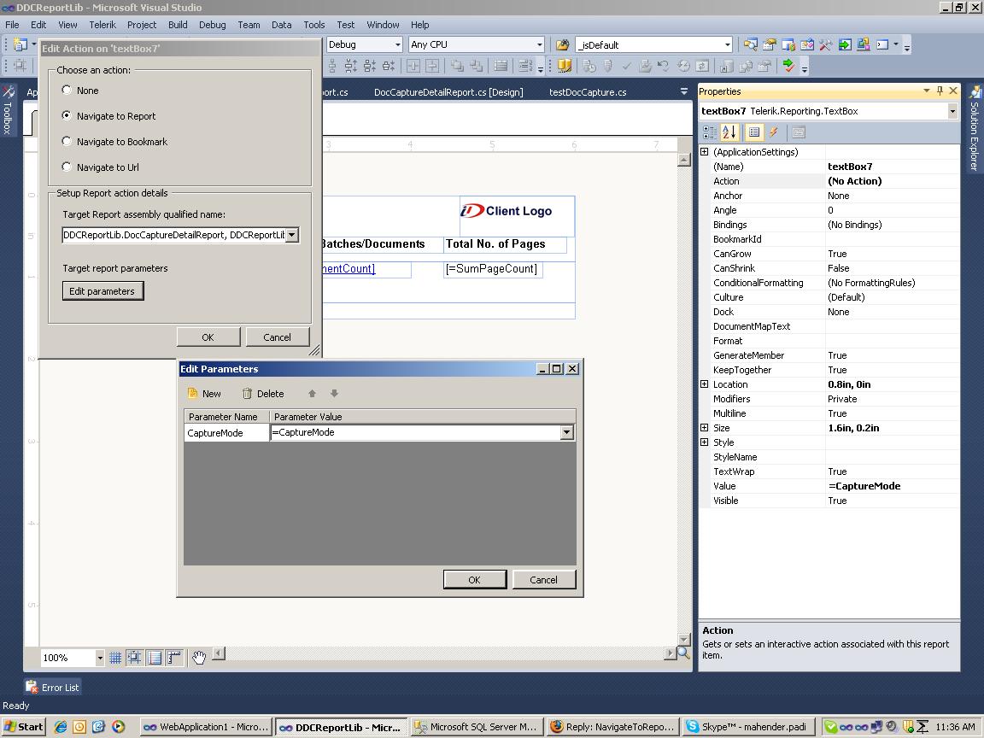984x738 pixels.
Task: Click the Start button on taskbar
Action: pos(23,727)
